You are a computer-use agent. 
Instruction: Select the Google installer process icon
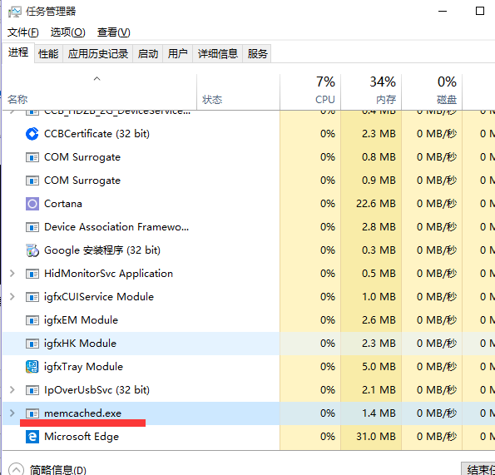pos(32,250)
